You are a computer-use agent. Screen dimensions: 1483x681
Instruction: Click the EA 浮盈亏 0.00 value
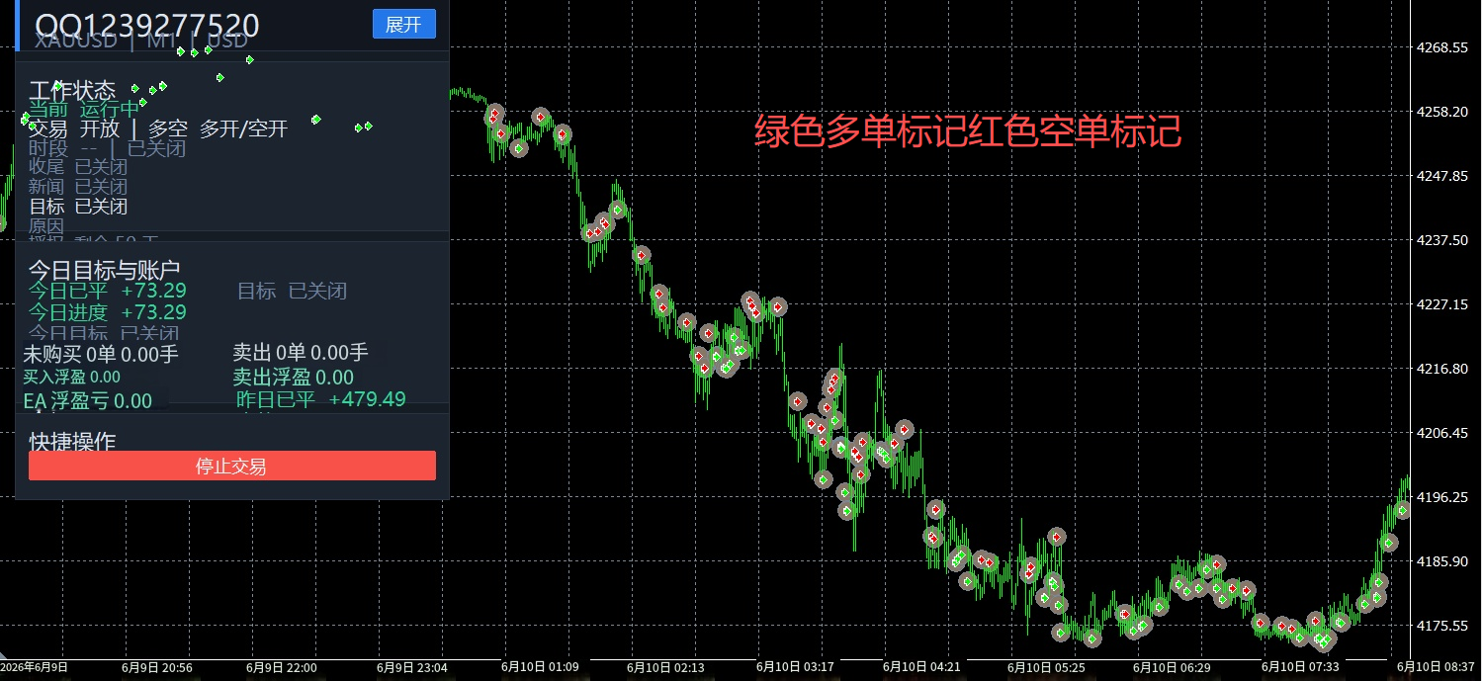(88, 400)
